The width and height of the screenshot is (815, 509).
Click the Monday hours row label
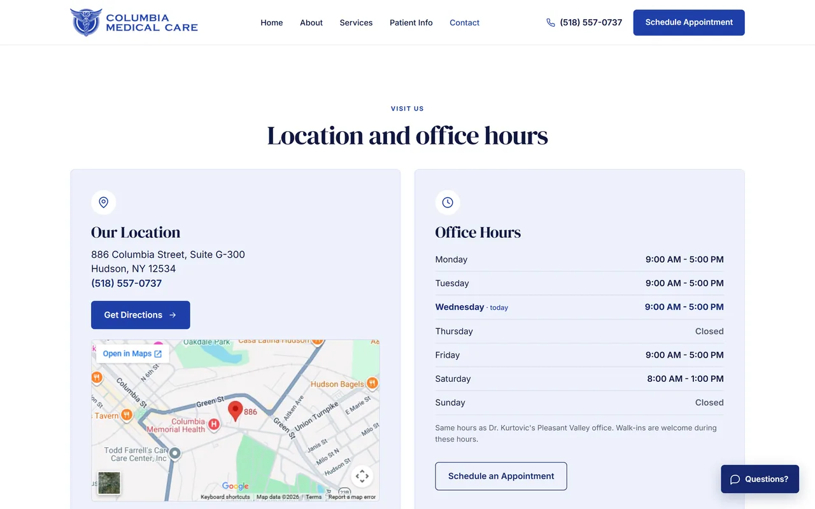point(451,260)
